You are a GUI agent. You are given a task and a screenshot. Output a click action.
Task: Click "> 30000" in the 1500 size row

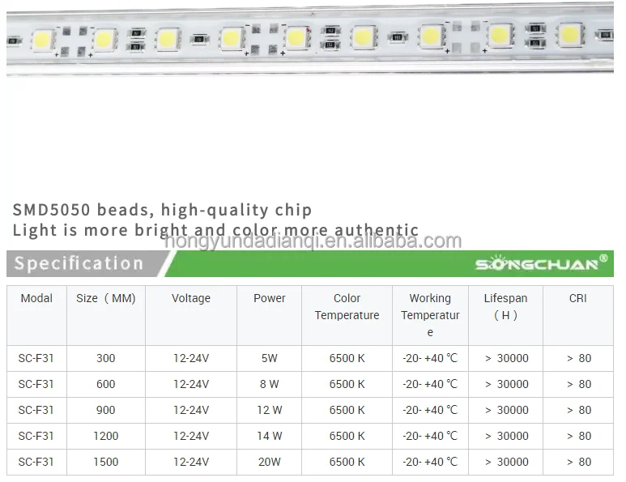click(506, 462)
